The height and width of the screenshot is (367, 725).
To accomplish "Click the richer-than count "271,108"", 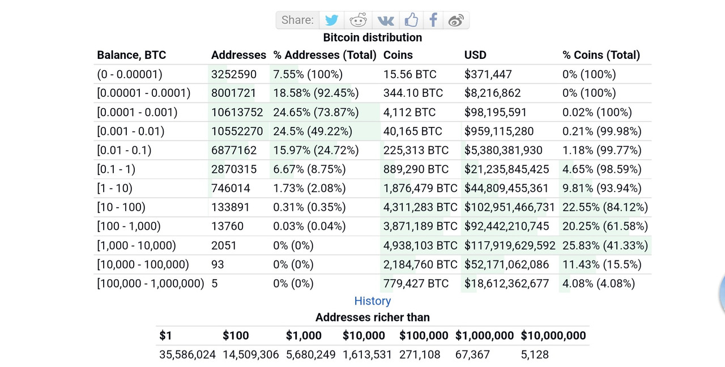I will pyautogui.click(x=420, y=355).
